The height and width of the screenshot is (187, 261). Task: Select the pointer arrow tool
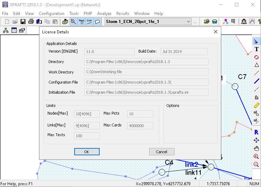point(256,41)
